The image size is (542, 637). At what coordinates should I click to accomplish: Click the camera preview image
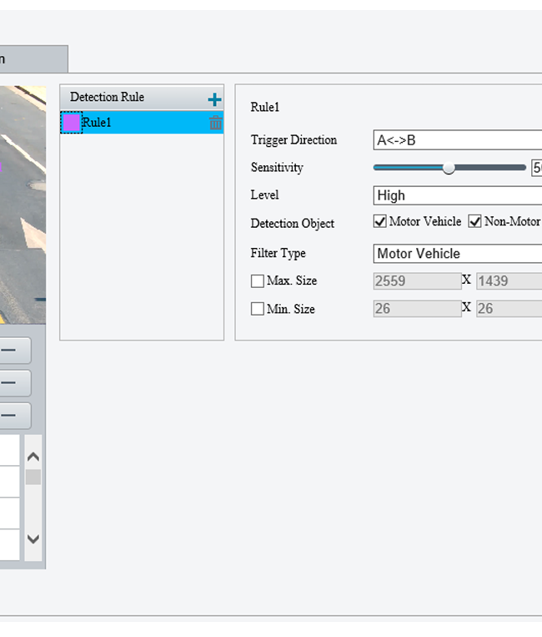pos(23,205)
